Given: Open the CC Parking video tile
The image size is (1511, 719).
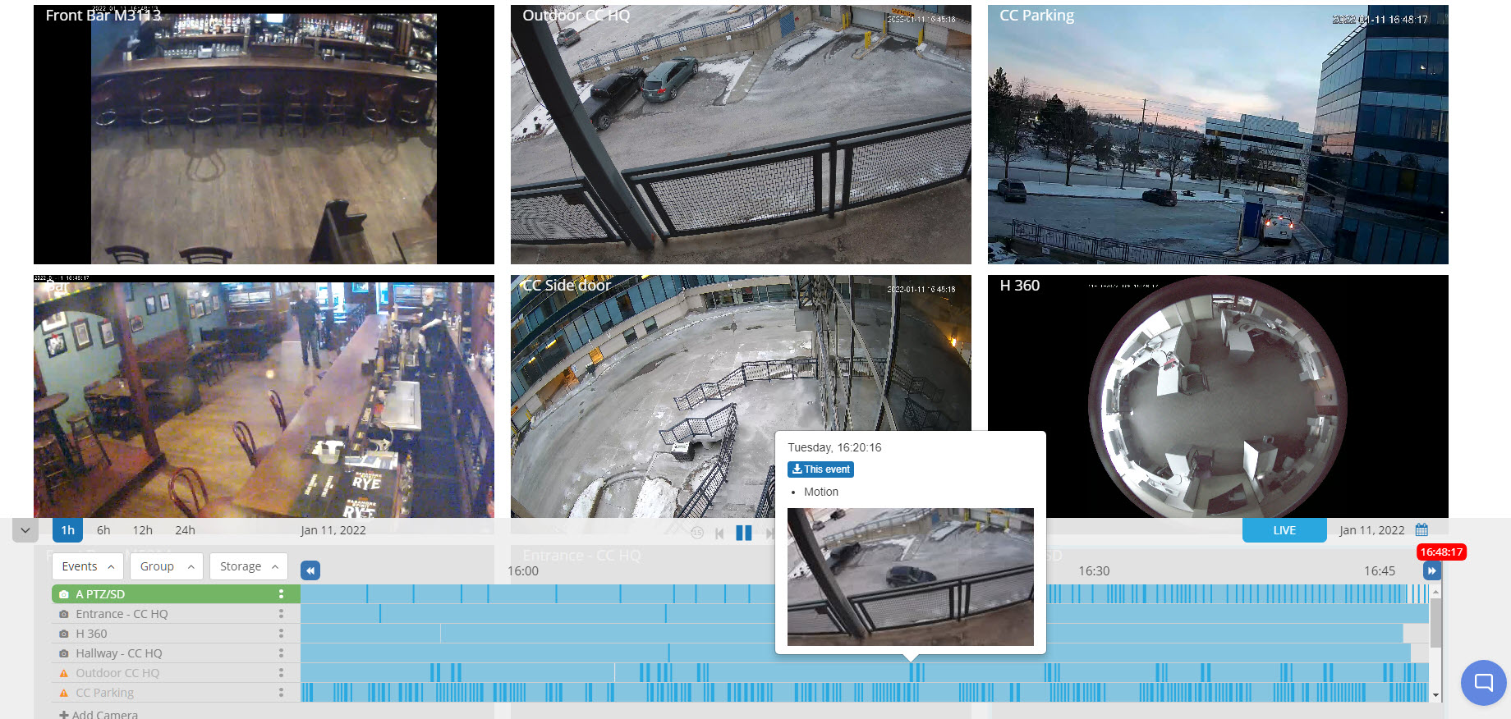Looking at the screenshot, I should [1218, 135].
